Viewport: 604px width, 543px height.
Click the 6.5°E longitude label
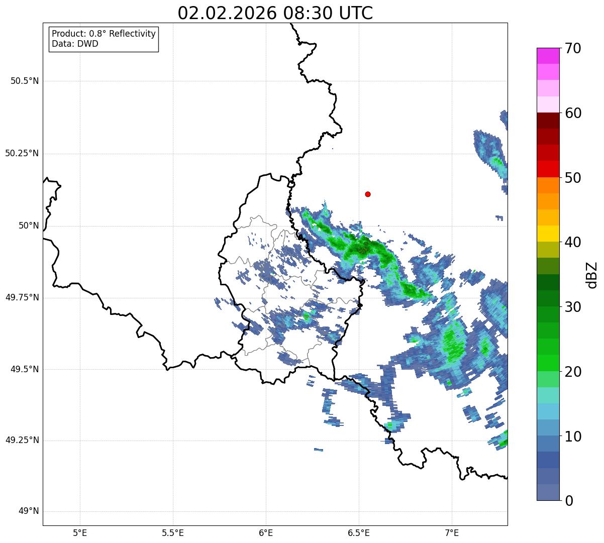[359, 533]
